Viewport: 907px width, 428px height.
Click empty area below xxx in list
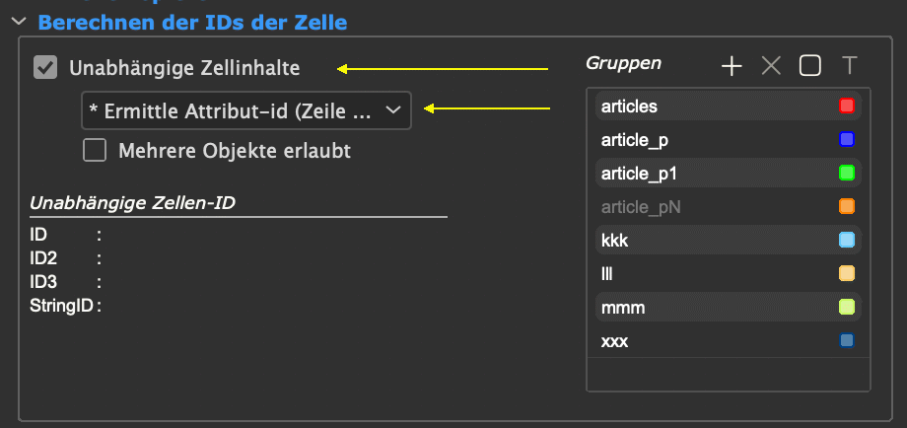point(729,374)
